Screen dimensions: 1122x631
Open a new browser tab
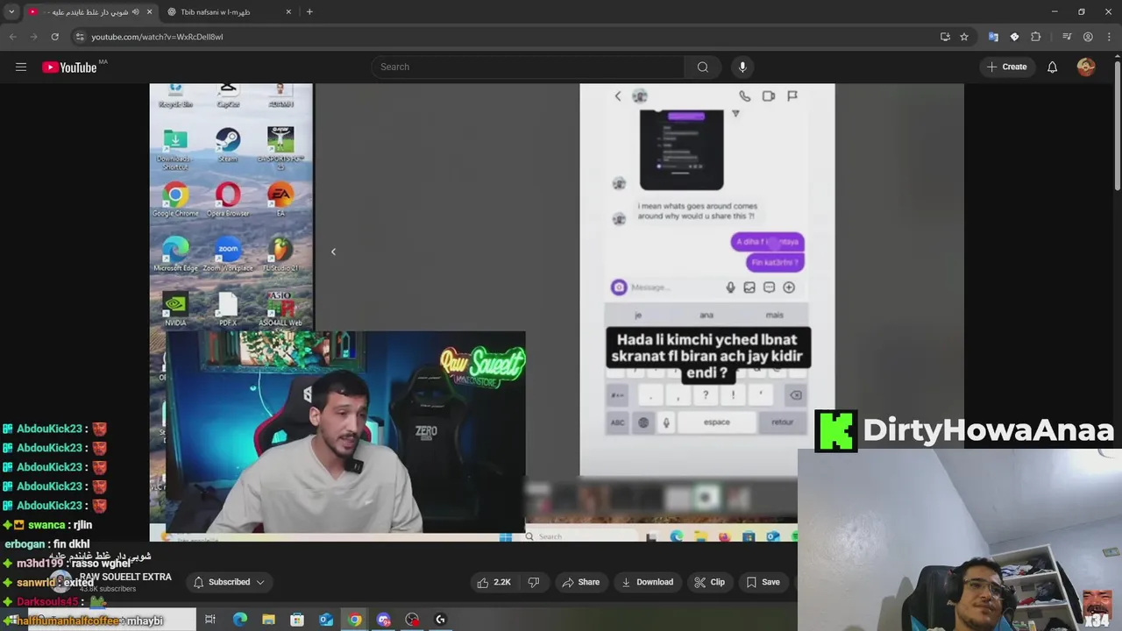tap(309, 11)
